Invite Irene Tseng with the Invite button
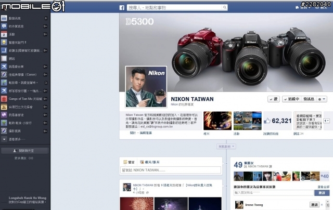 tap(314, 205)
